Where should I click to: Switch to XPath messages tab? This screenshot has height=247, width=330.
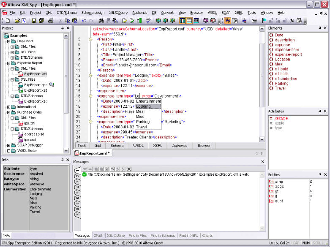[x=98, y=236]
